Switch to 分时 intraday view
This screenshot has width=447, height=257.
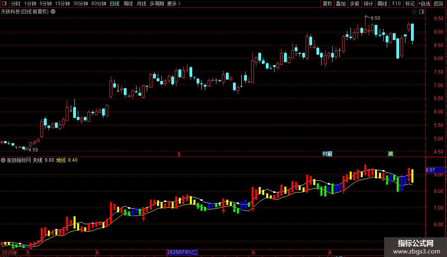16,4
